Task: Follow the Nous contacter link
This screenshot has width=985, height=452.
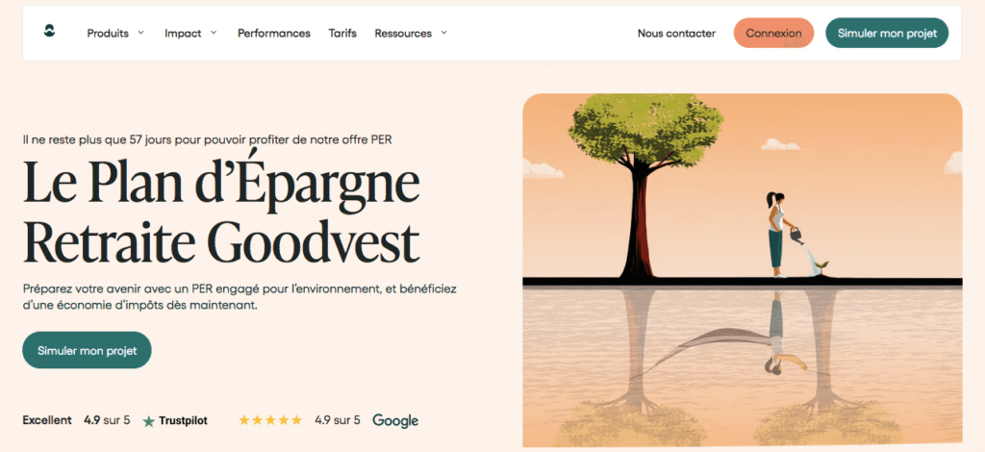Action: [676, 33]
